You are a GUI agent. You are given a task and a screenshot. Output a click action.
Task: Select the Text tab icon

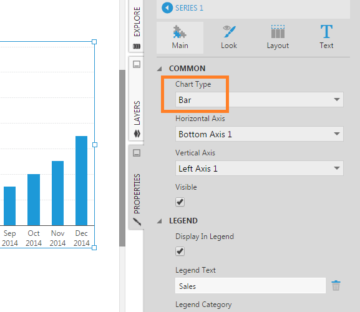coord(326,31)
